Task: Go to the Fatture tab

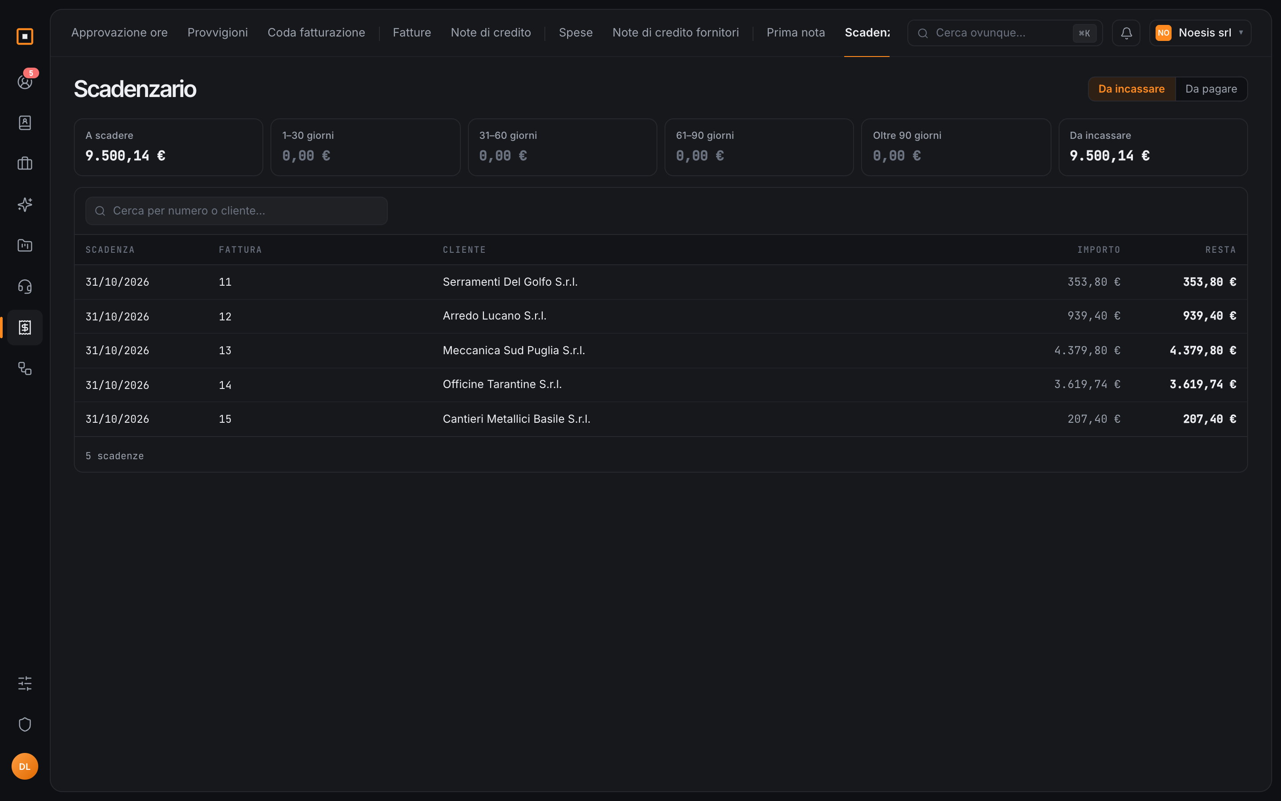Action: pos(412,33)
